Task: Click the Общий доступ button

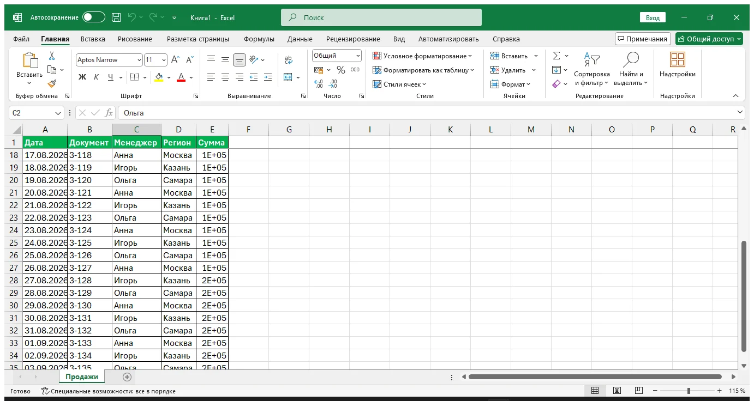Action: pos(709,39)
